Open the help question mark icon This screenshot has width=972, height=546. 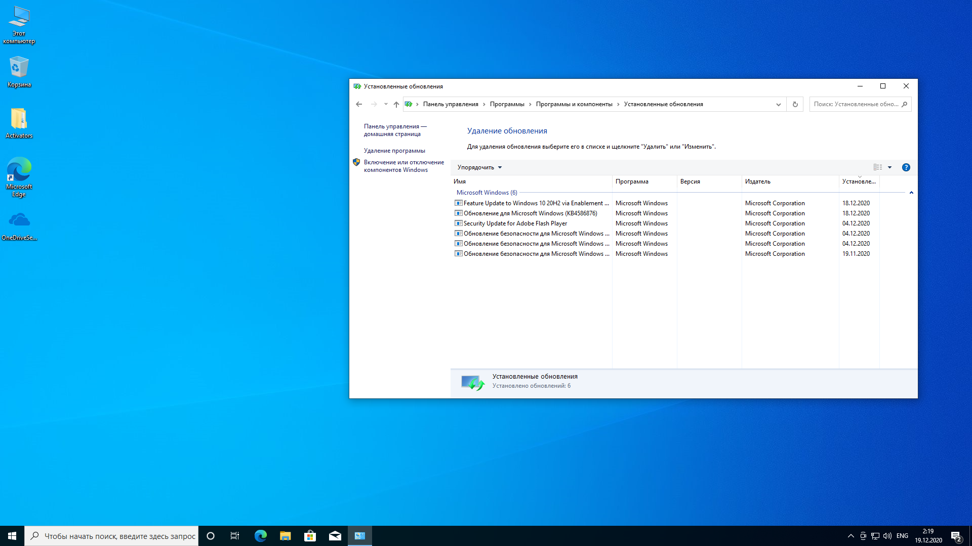pos(906,167)
